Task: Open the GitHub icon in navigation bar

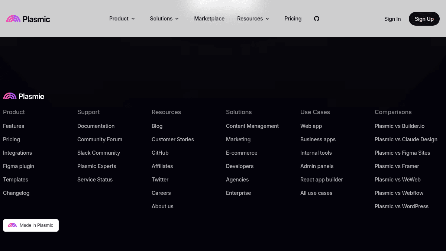Action: pyautogui.click(x=317, y=19)
